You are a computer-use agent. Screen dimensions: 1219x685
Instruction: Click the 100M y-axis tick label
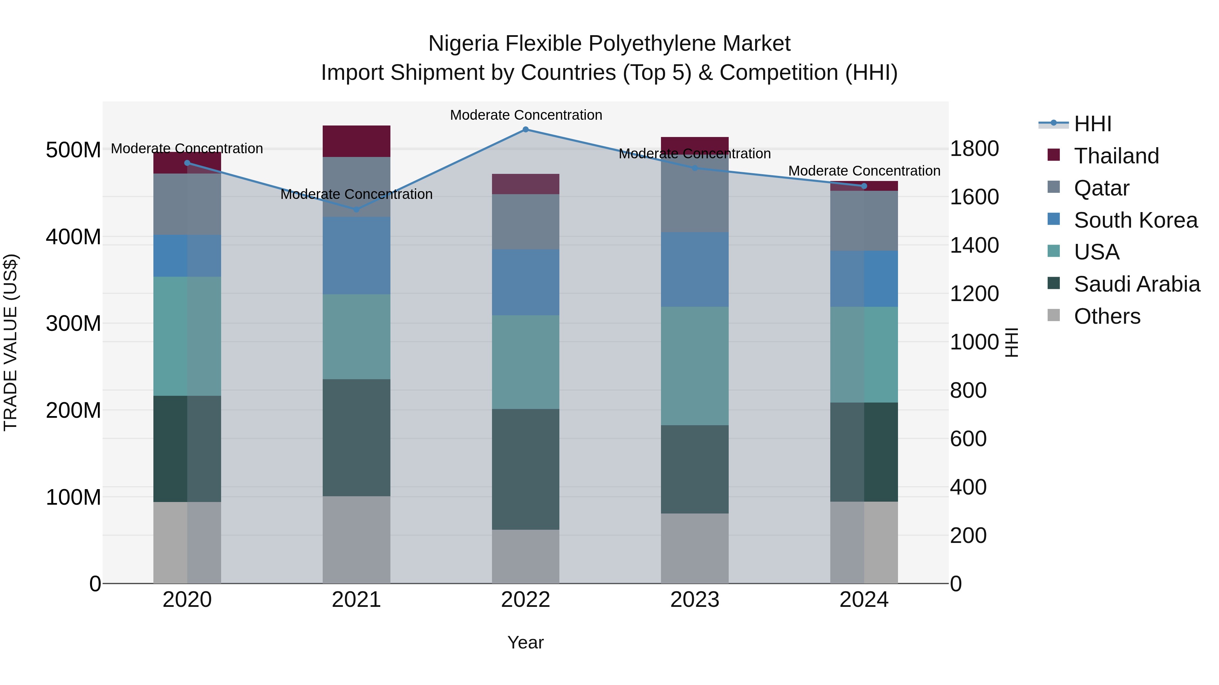[73, 497]
